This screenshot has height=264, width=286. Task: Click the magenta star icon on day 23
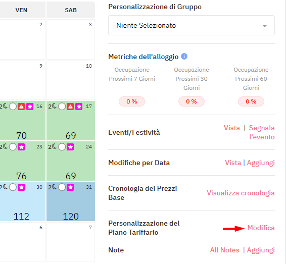[x=21, y=147]
